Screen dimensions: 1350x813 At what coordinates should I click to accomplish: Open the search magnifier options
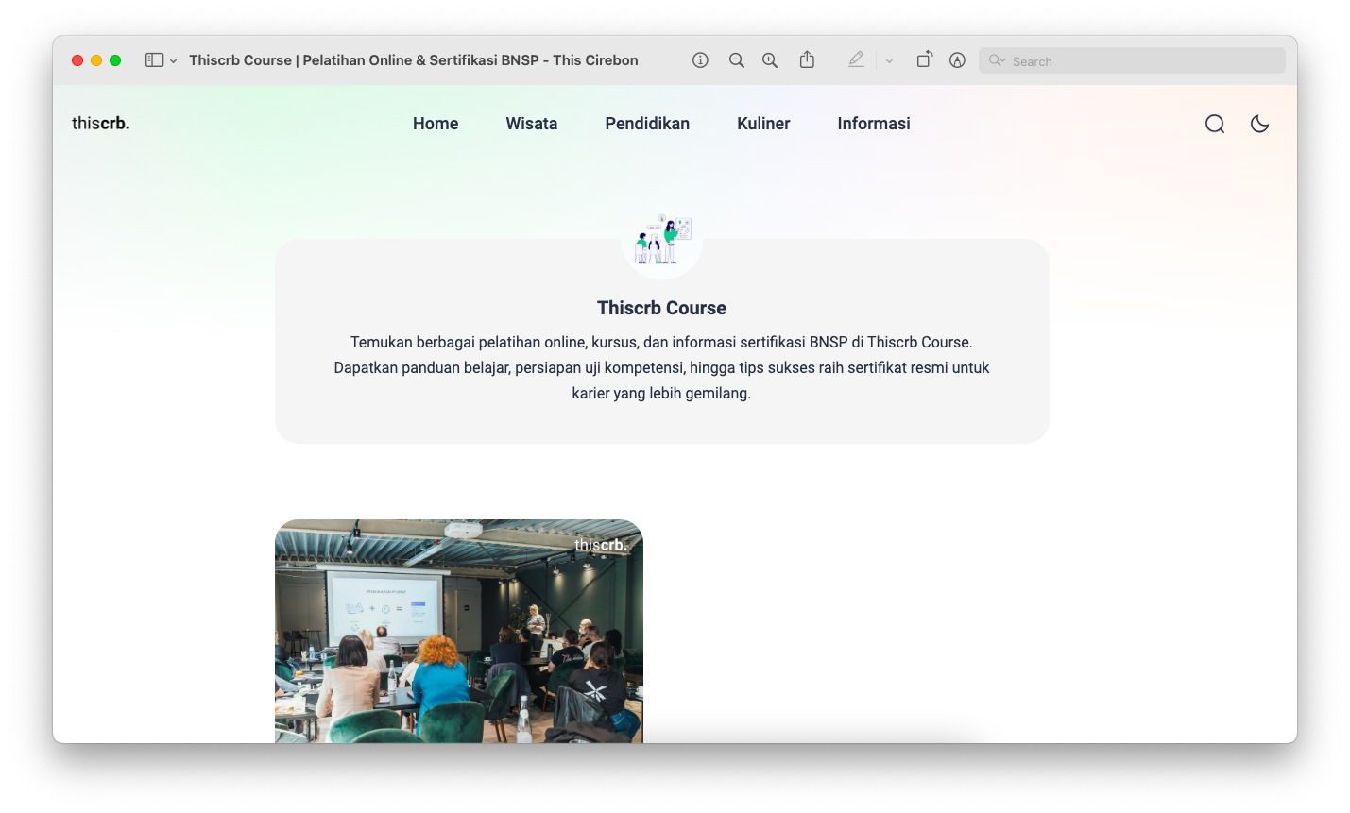click(x=997, y=60)
